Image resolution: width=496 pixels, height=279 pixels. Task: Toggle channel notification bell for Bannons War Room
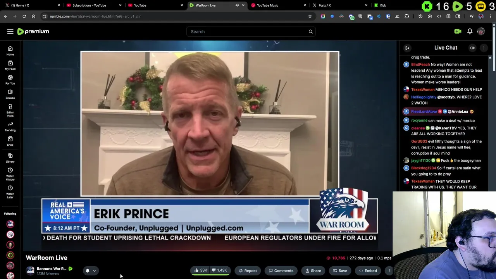coord(88,271)
